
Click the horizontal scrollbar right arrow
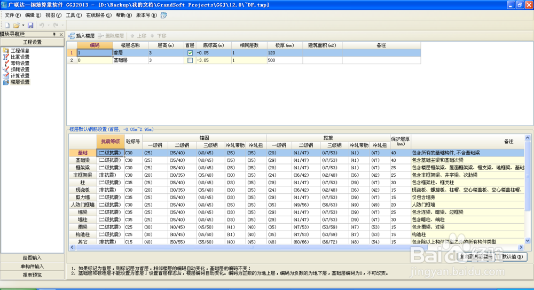pos(521,247)
